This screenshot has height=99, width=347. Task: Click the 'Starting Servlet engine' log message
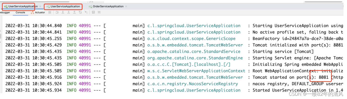(x=298, y=58)
